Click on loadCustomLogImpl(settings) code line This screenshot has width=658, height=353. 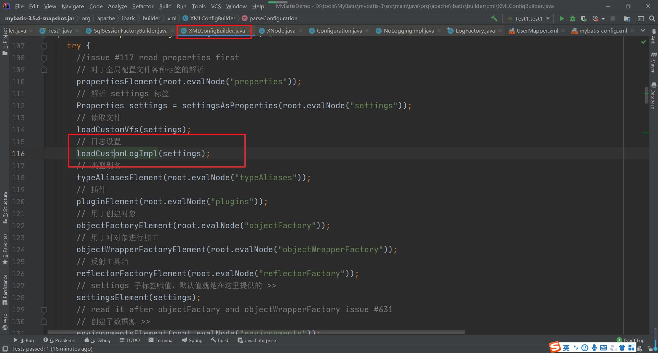click(x=143, y=154)
